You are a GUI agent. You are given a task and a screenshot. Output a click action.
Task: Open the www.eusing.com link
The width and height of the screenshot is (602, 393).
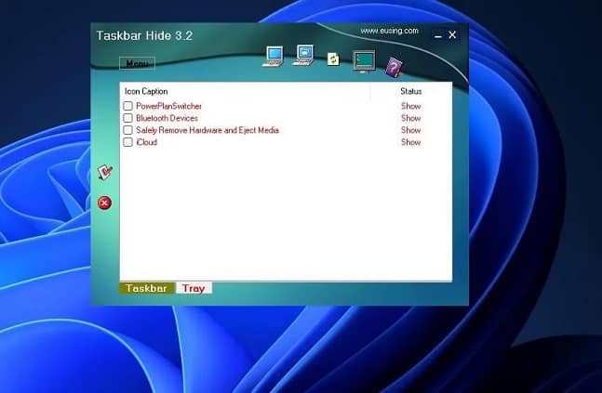click(389, 31)
